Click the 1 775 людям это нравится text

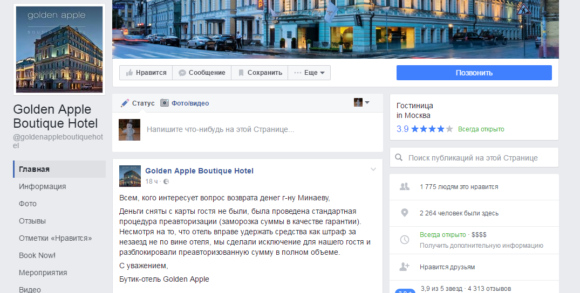click(459, 187)
